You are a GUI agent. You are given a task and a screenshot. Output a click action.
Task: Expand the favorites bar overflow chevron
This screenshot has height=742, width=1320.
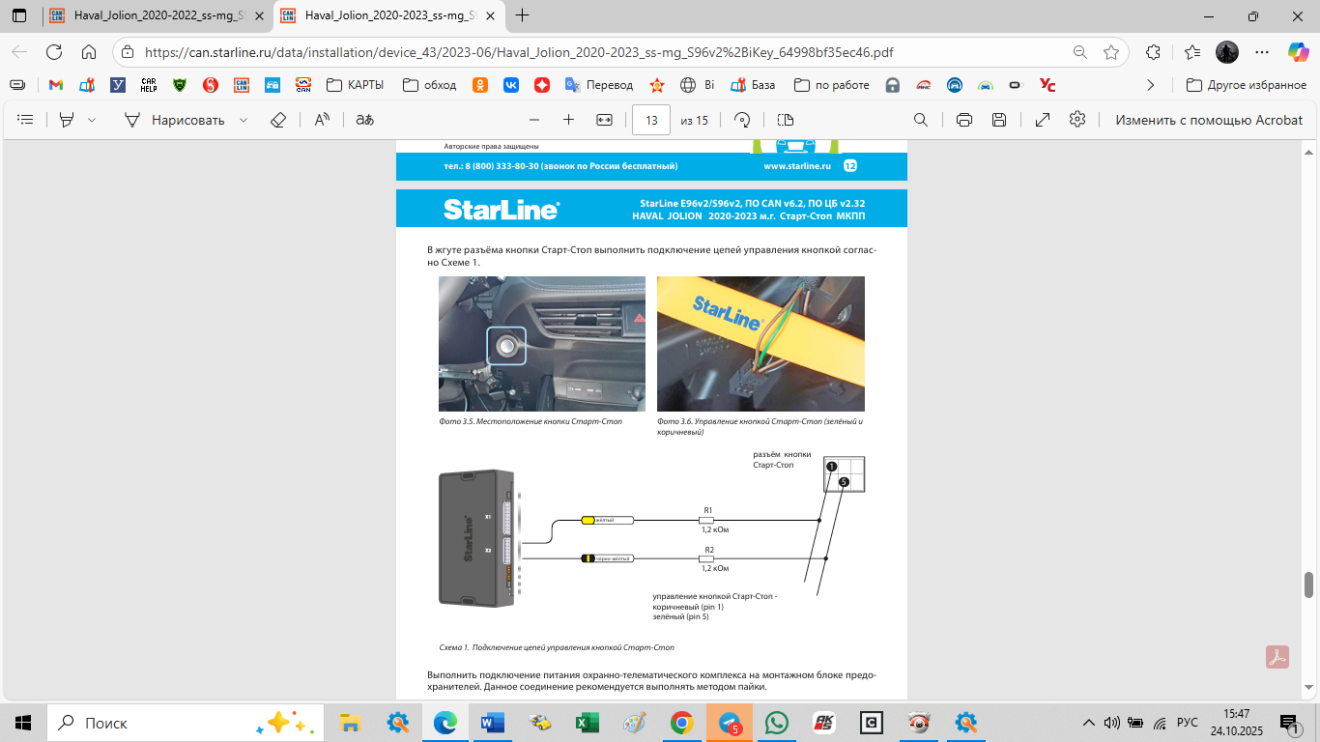coord(1150,85)
